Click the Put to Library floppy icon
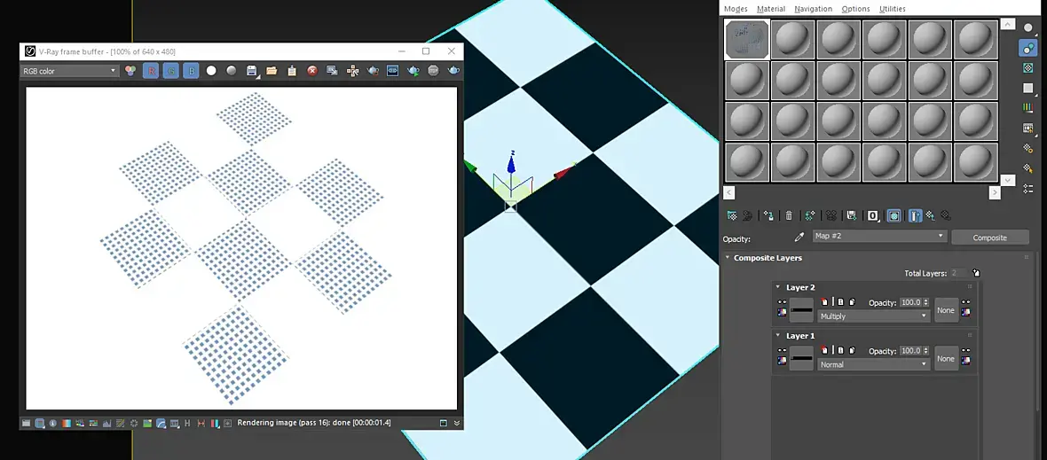The height and width of the screenshot is (460, 1047). [x=852, y=215]
